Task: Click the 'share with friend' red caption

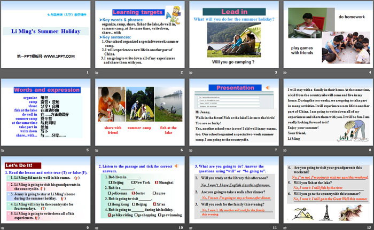Action: click(113, 130)
